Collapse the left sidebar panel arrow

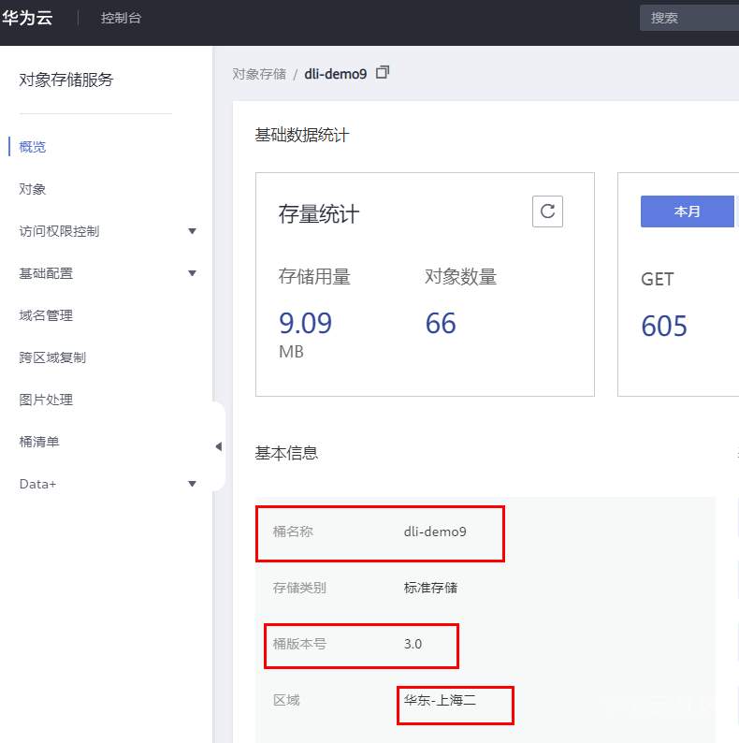pyautogui.click(x=218, y=446)
